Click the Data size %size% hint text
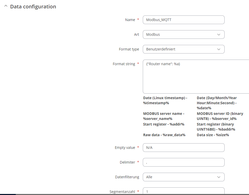The width and height of the screenshot is (249, 195). click(x=213, y=135)
